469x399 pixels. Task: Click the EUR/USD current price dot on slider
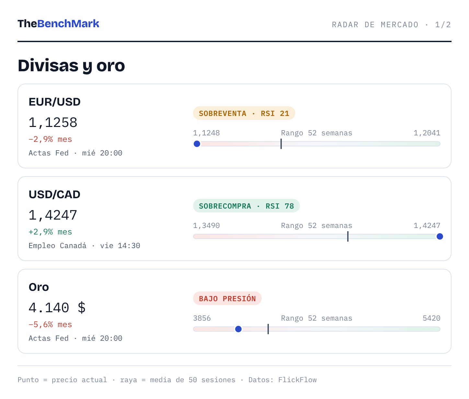tap(197, 144)
